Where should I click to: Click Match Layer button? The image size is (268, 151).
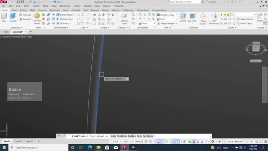[244, 23]
